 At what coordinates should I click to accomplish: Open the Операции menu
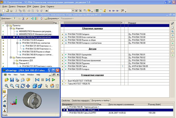point(21,6)
